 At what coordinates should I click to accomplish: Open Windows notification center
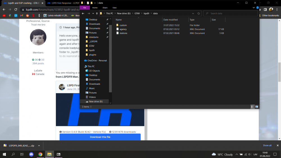click(x=275, y=154)
